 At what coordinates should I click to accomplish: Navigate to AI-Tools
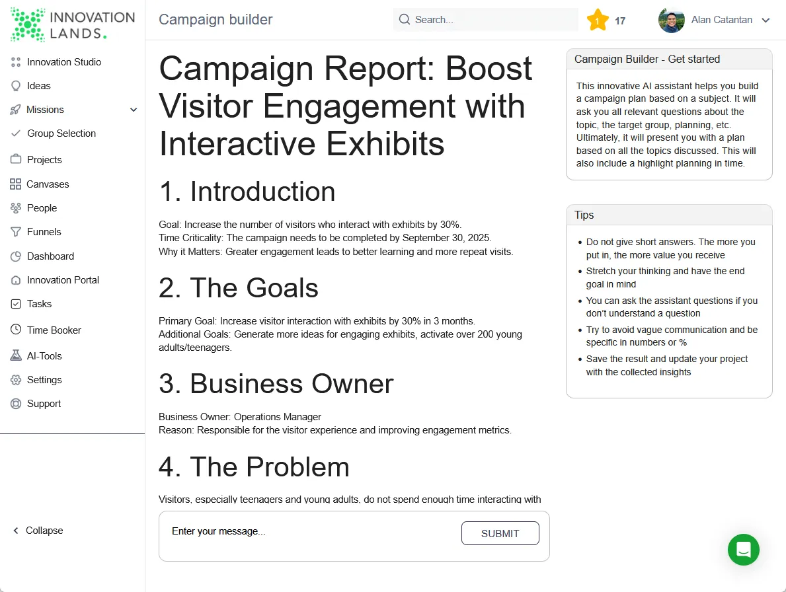[x=44, y=356]
